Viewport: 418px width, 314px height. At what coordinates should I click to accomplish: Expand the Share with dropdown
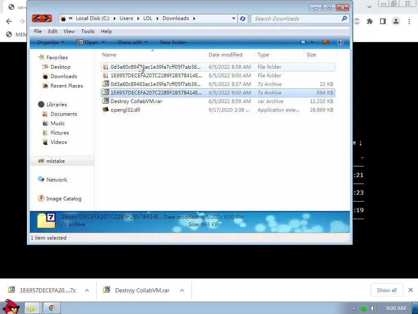pyautogui.click(x=133, y=42)
